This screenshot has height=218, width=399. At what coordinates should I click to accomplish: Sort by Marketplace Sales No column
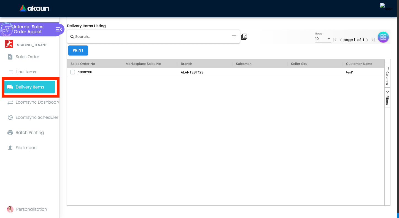(143, 64)
